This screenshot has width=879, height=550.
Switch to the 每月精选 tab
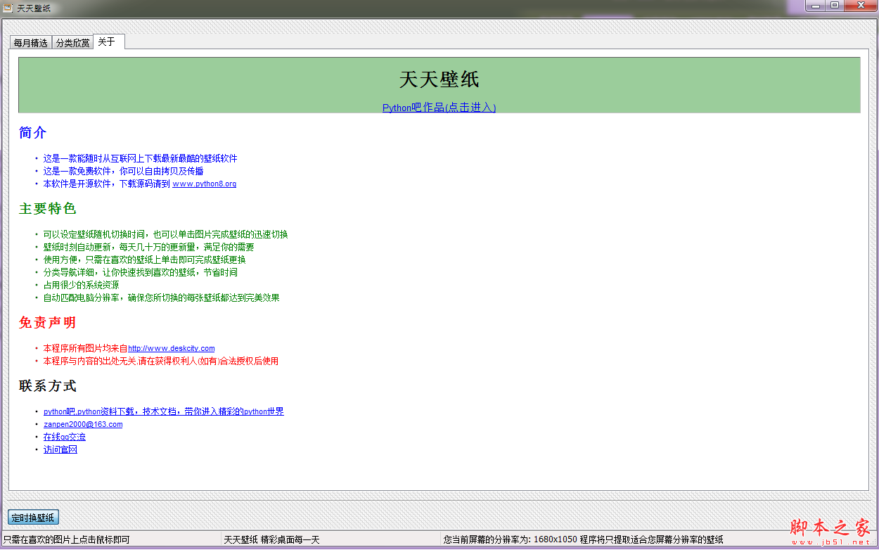(31, 43)
